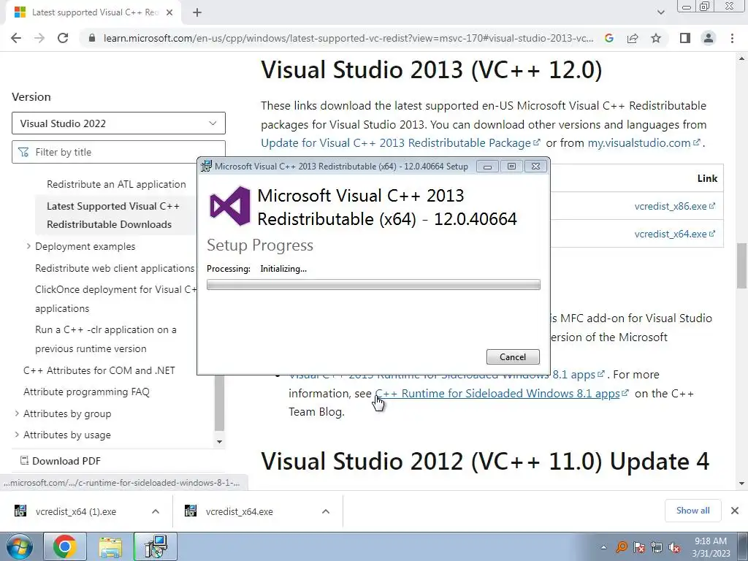Go back to the previous page
The width and height of the screenshot is (748, 561).
16,38
